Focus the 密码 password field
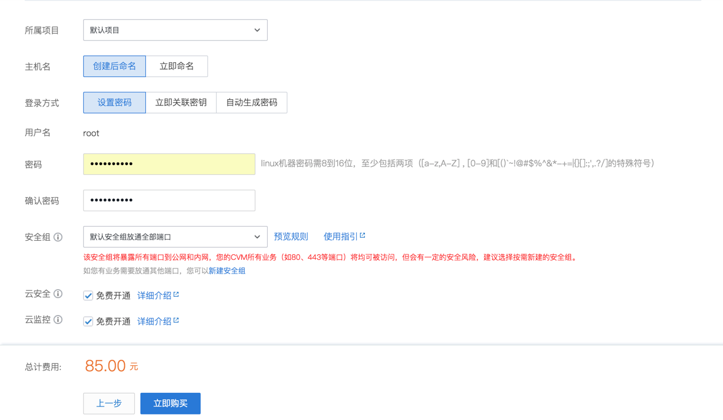The width and height of the screenshot is (723, 420). pyautogui.click(x=169, y=164)
